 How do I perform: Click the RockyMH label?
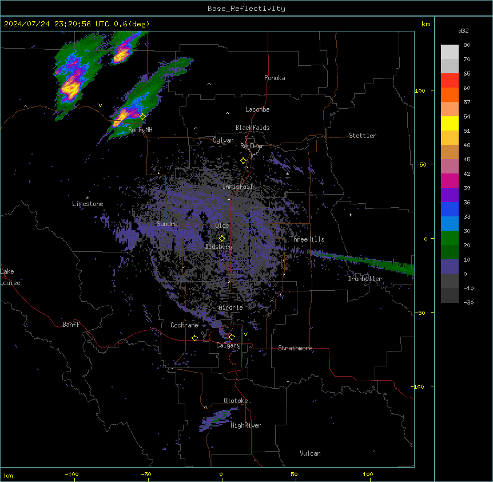(x=140, y=130)
